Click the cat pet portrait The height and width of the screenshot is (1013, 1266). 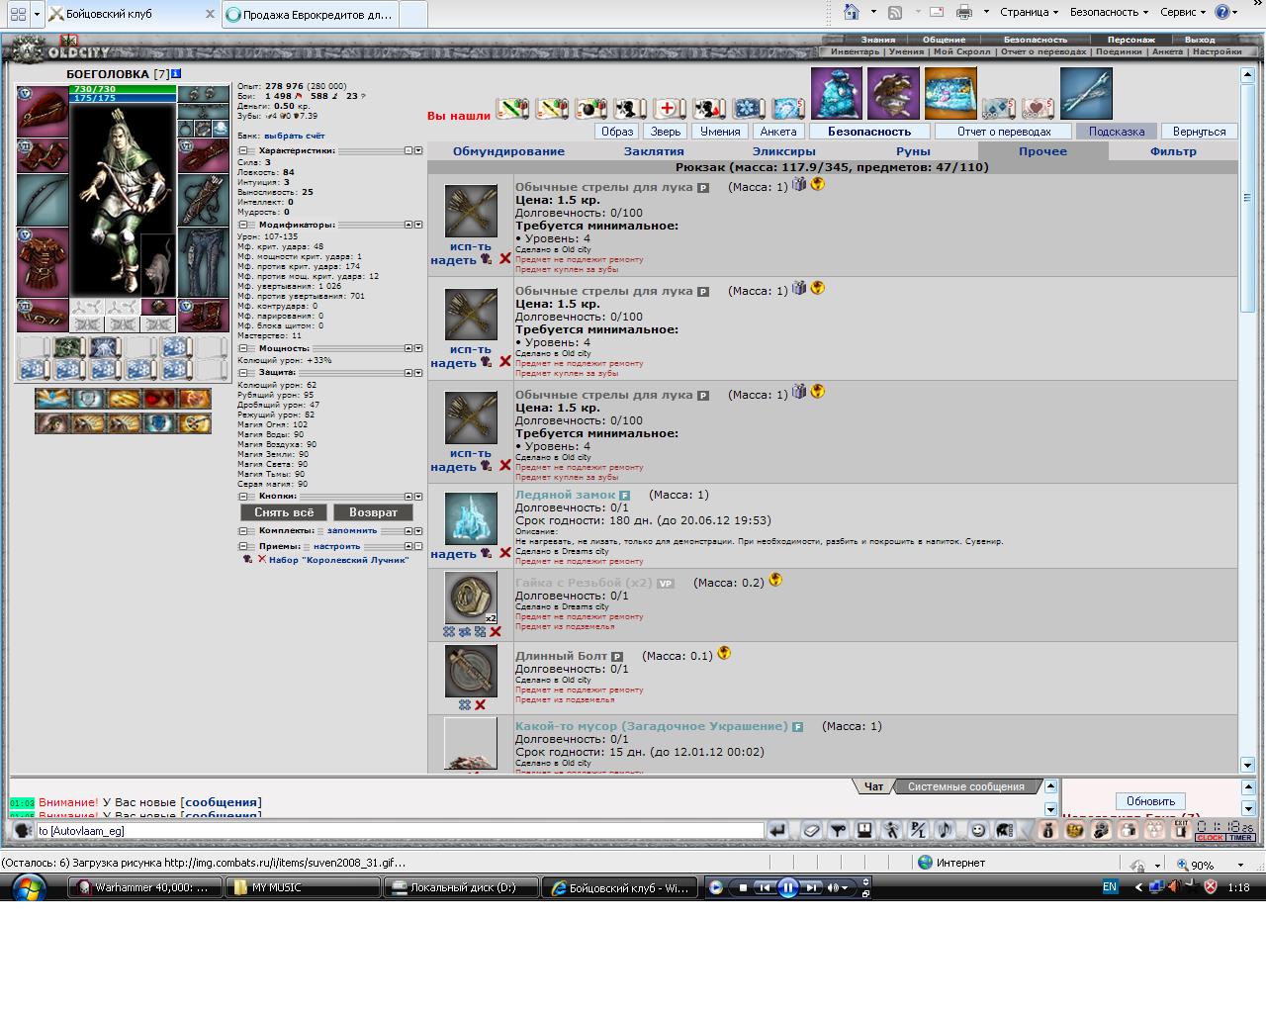pyautogui.click(x=158, y=266)
